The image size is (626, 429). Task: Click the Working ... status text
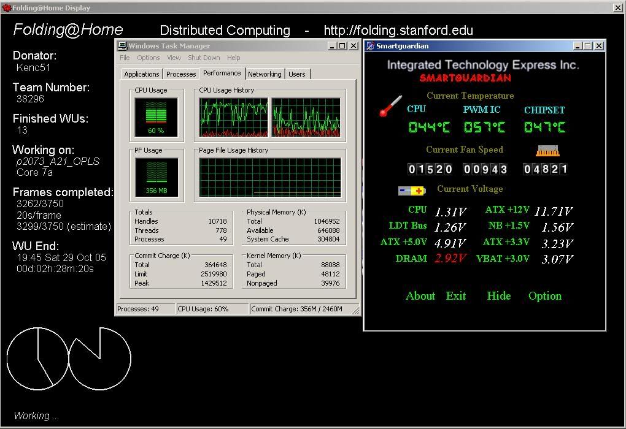[x=36, y=416]
